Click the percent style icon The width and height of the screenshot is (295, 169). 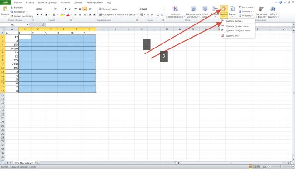click(x=147, y=14)
